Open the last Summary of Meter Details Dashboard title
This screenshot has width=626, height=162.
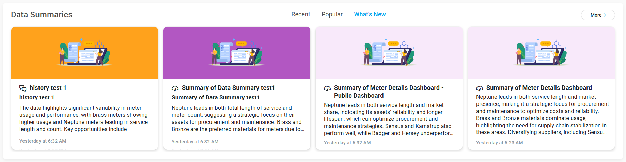pos(539,88)
